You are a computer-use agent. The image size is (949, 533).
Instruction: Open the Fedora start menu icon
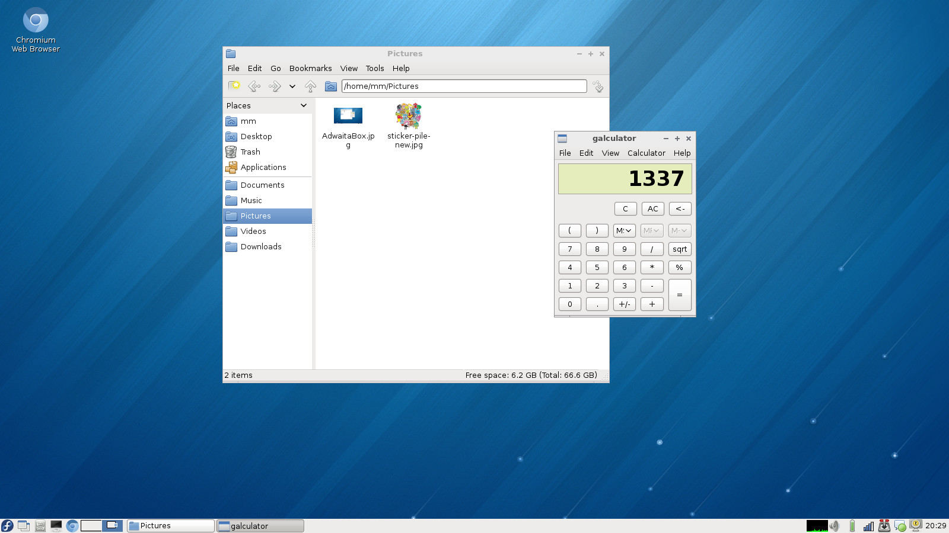click(x=7, y=526)
